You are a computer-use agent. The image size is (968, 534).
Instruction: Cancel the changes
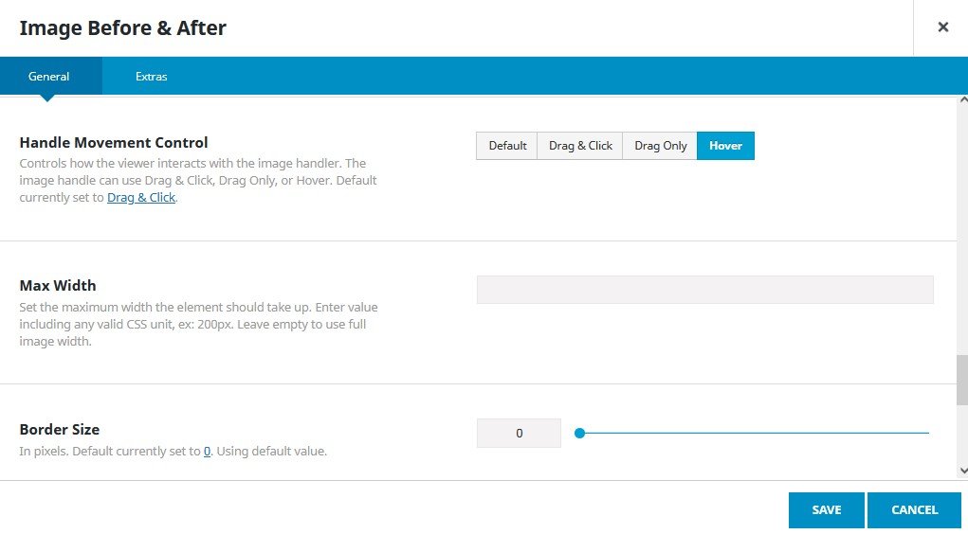click(914, 510)
